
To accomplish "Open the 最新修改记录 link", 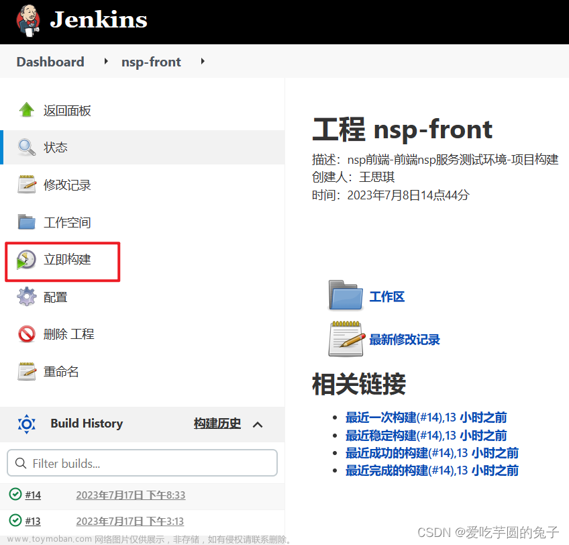I will [405, 340].
